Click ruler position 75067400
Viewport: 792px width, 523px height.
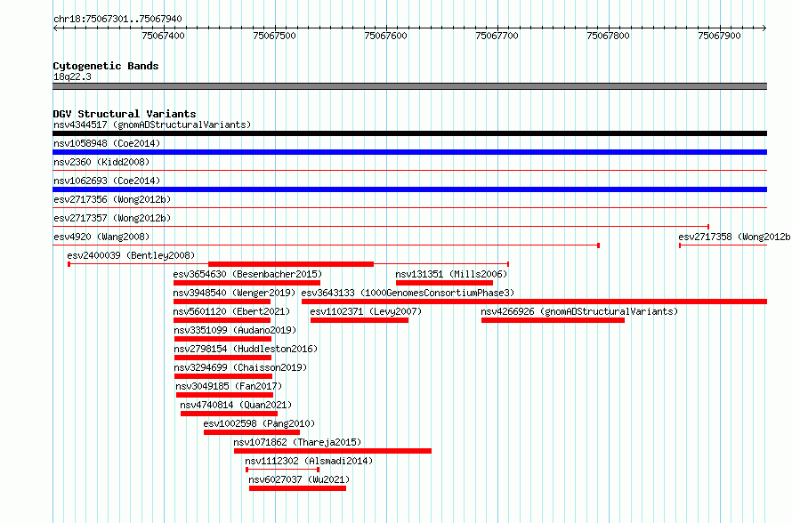coord(163,36)
